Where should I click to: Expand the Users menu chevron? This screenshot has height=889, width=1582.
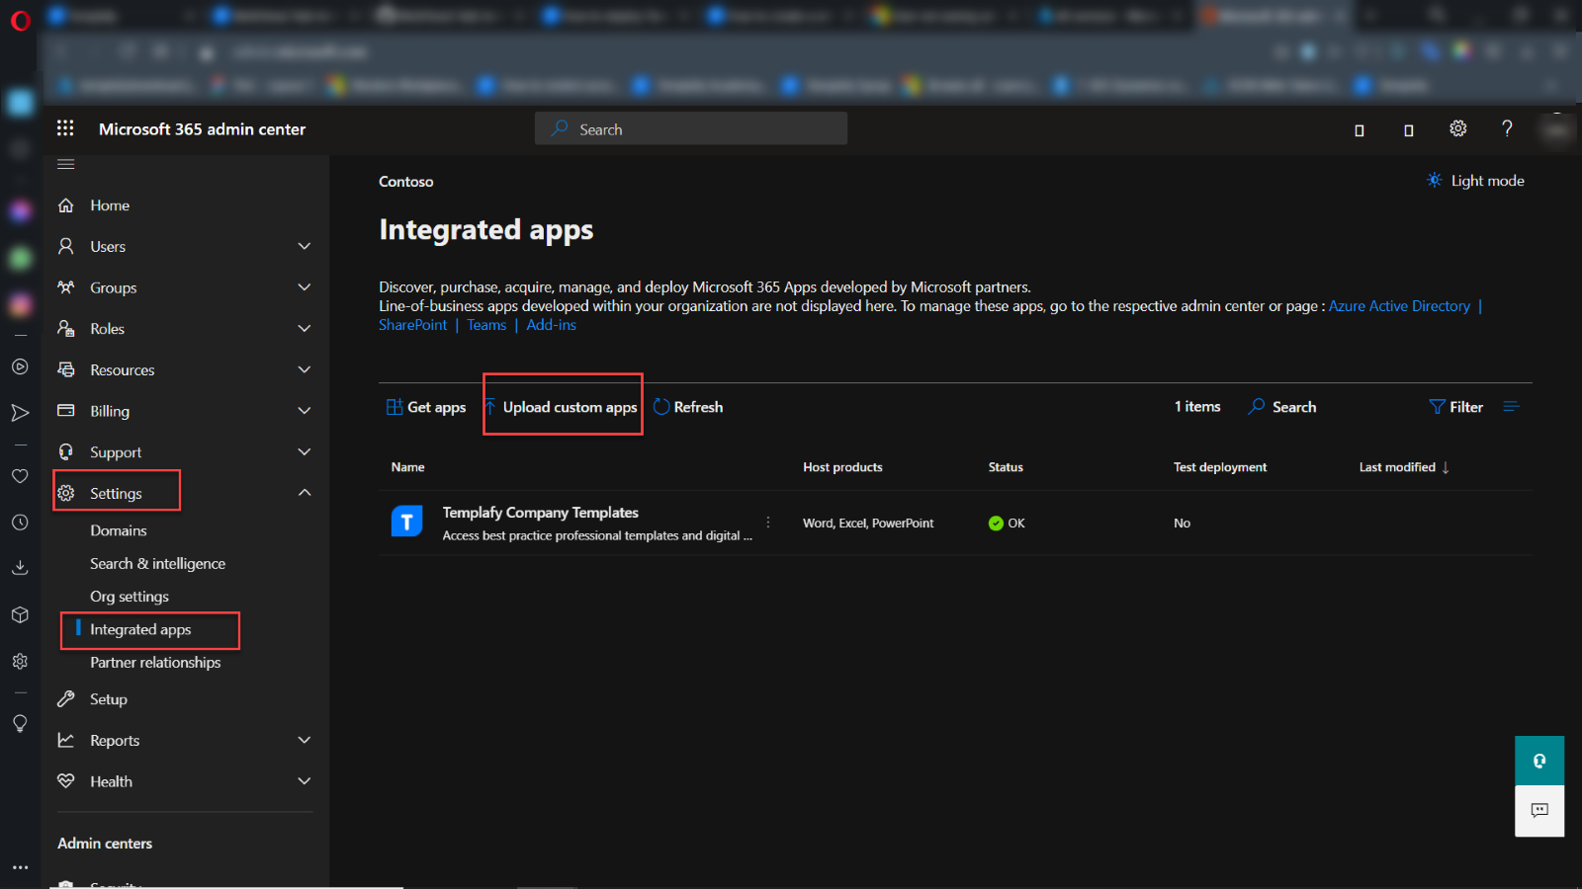[304, 246]
